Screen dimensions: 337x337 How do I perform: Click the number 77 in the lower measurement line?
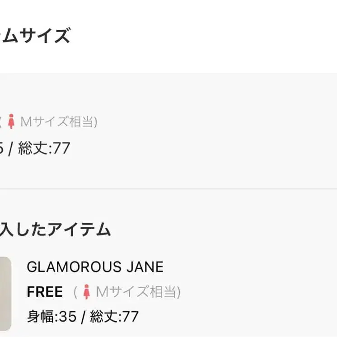click(x=131, y=317)
